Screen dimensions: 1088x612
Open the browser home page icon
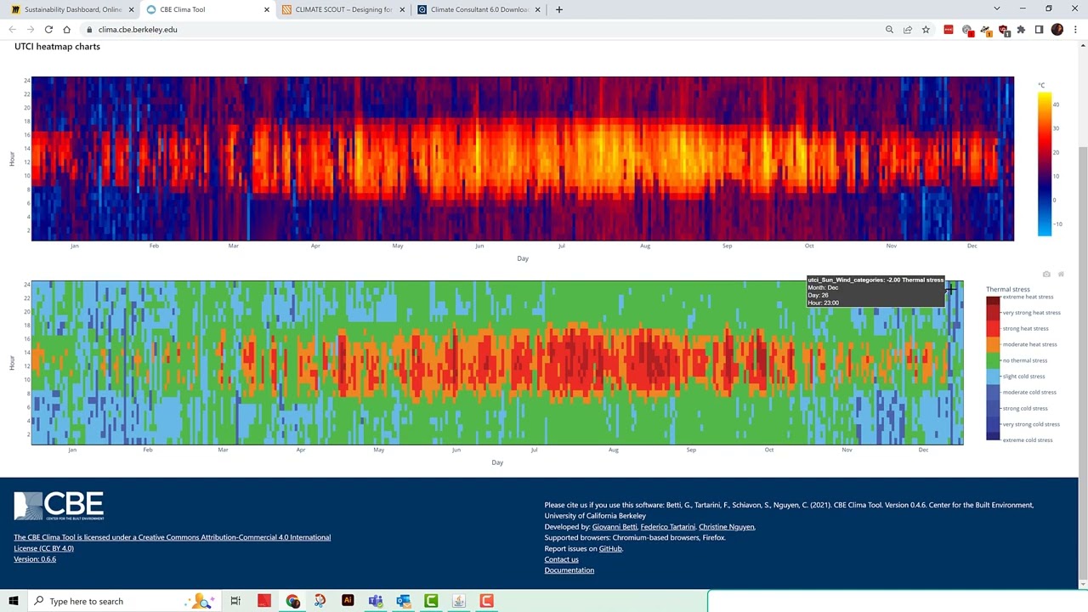[x=66, y=30]
